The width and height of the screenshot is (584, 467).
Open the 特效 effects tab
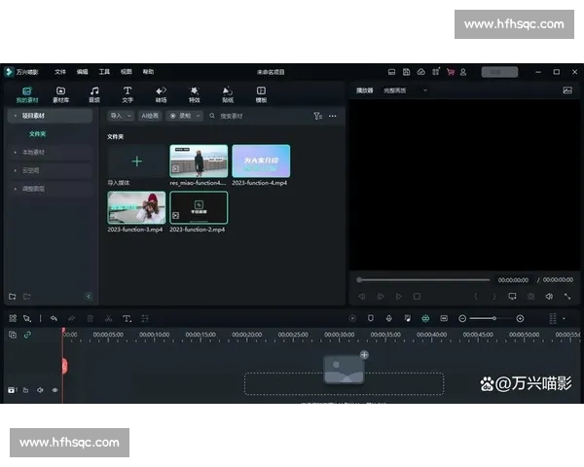[195, 94]
